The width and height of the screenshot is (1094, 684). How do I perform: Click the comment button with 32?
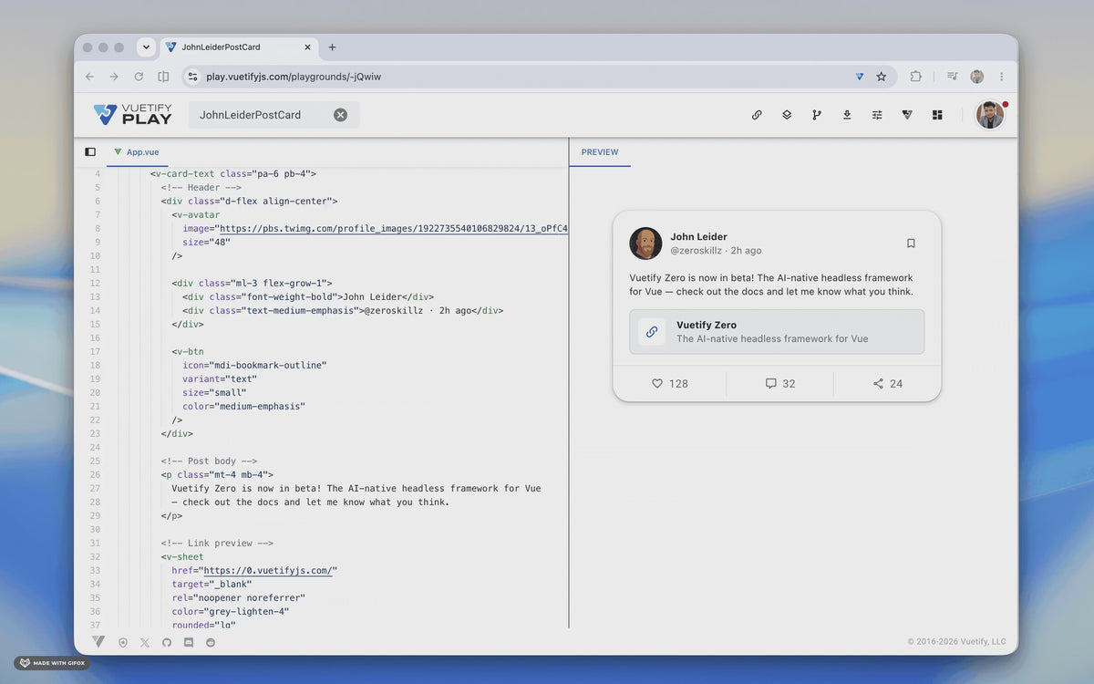pyautogui.click(x=780, y=384)
